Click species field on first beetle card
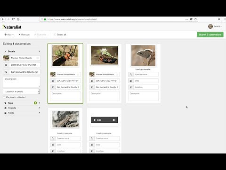The width and height of the screenshot is (226, 170). tap(68, 75)
